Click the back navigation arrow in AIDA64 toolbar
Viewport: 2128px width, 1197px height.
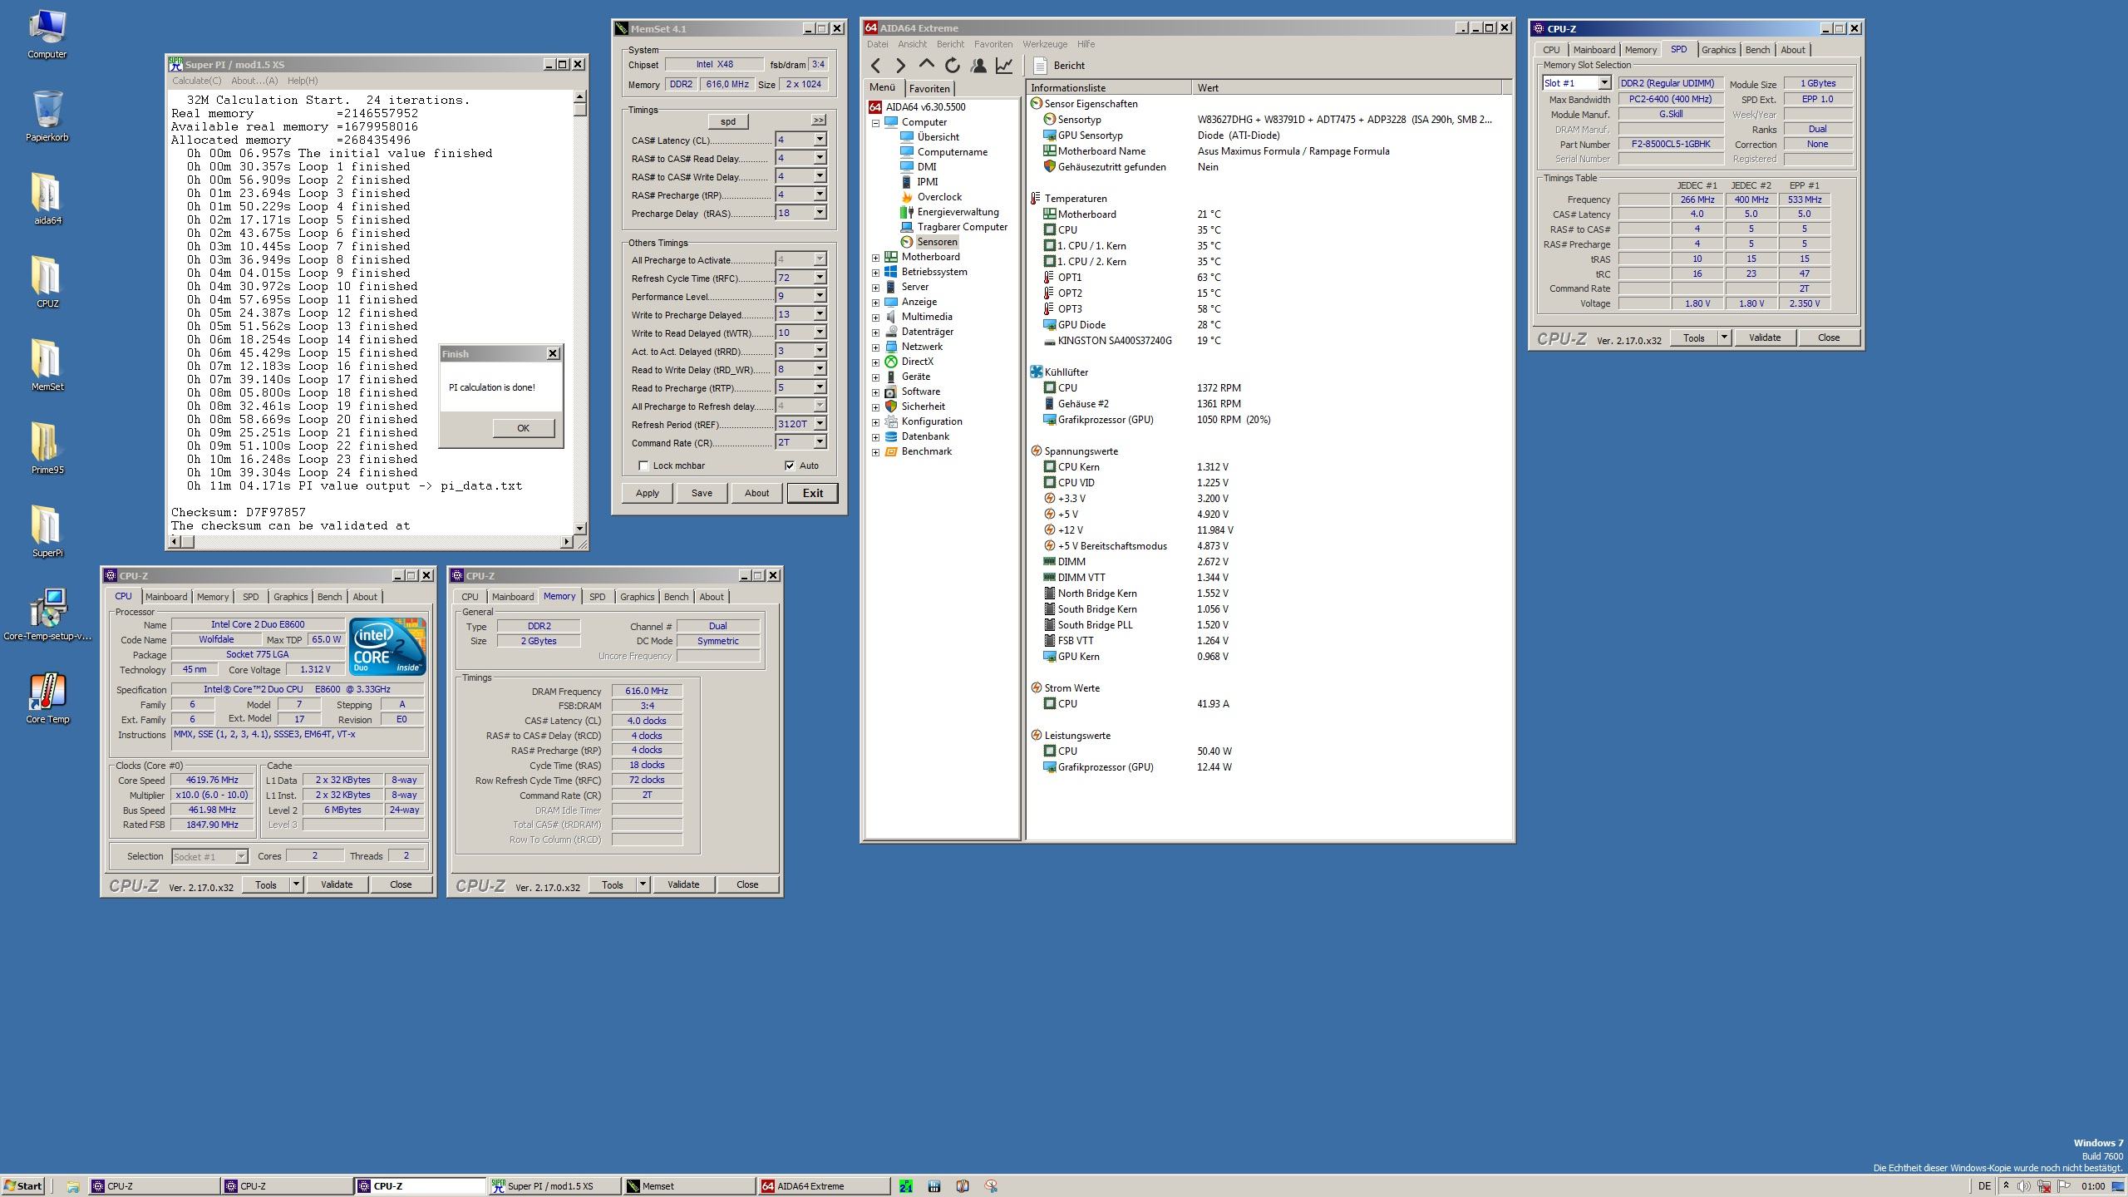point(875,65)
